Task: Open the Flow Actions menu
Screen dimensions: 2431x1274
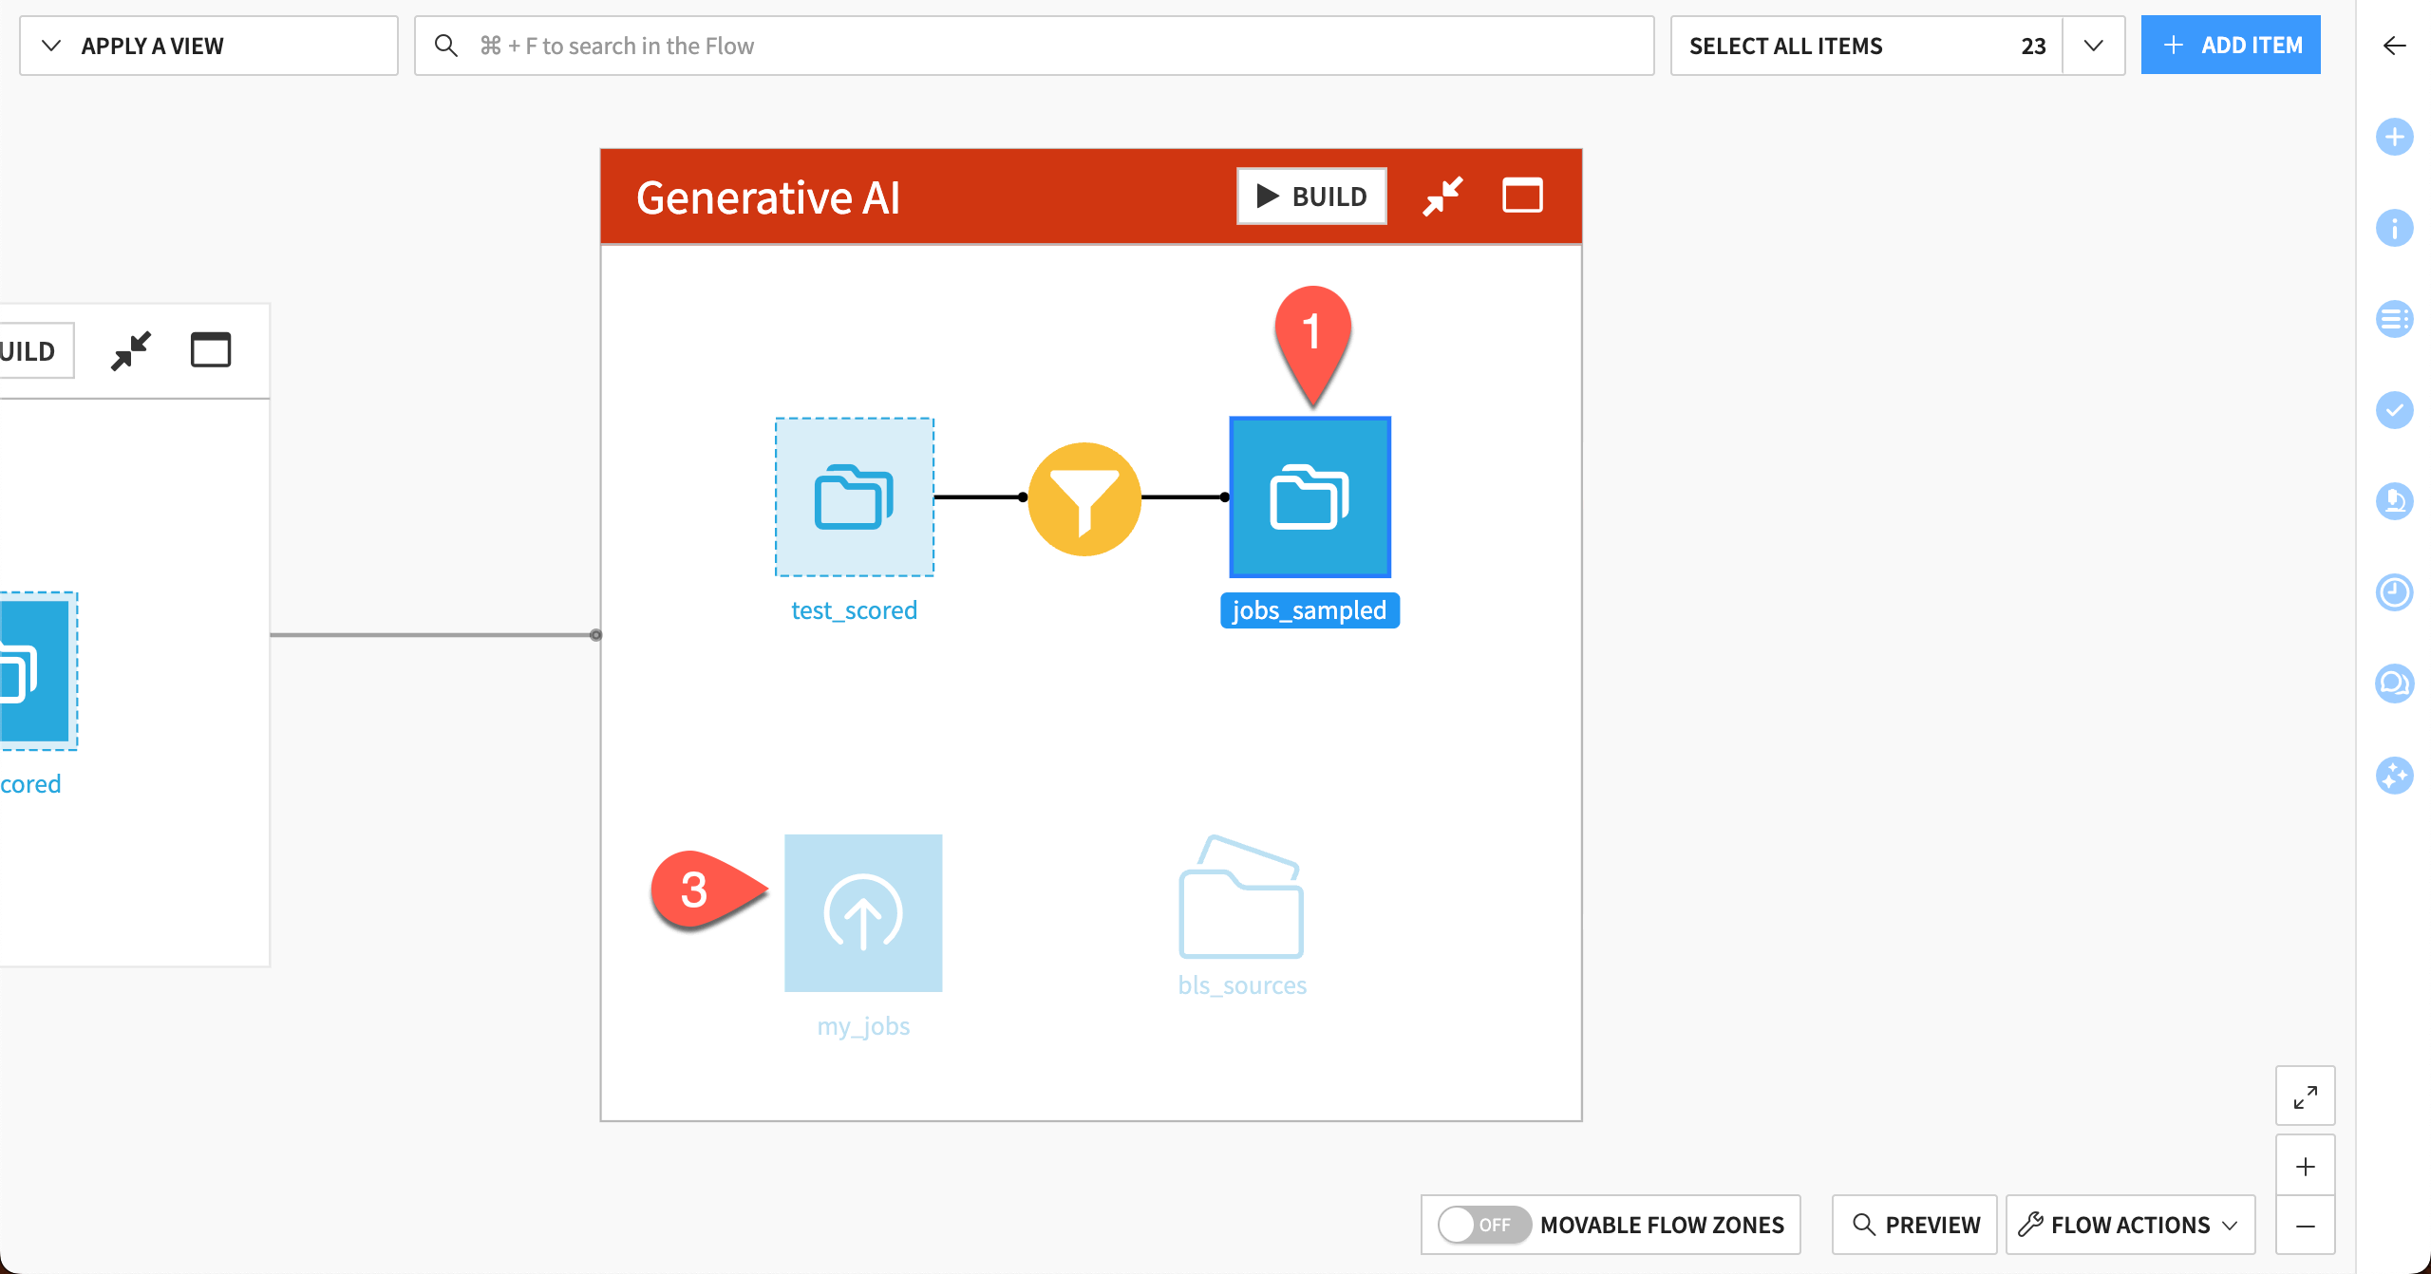Action: pyautogui.click(x=2130, y=1225)
